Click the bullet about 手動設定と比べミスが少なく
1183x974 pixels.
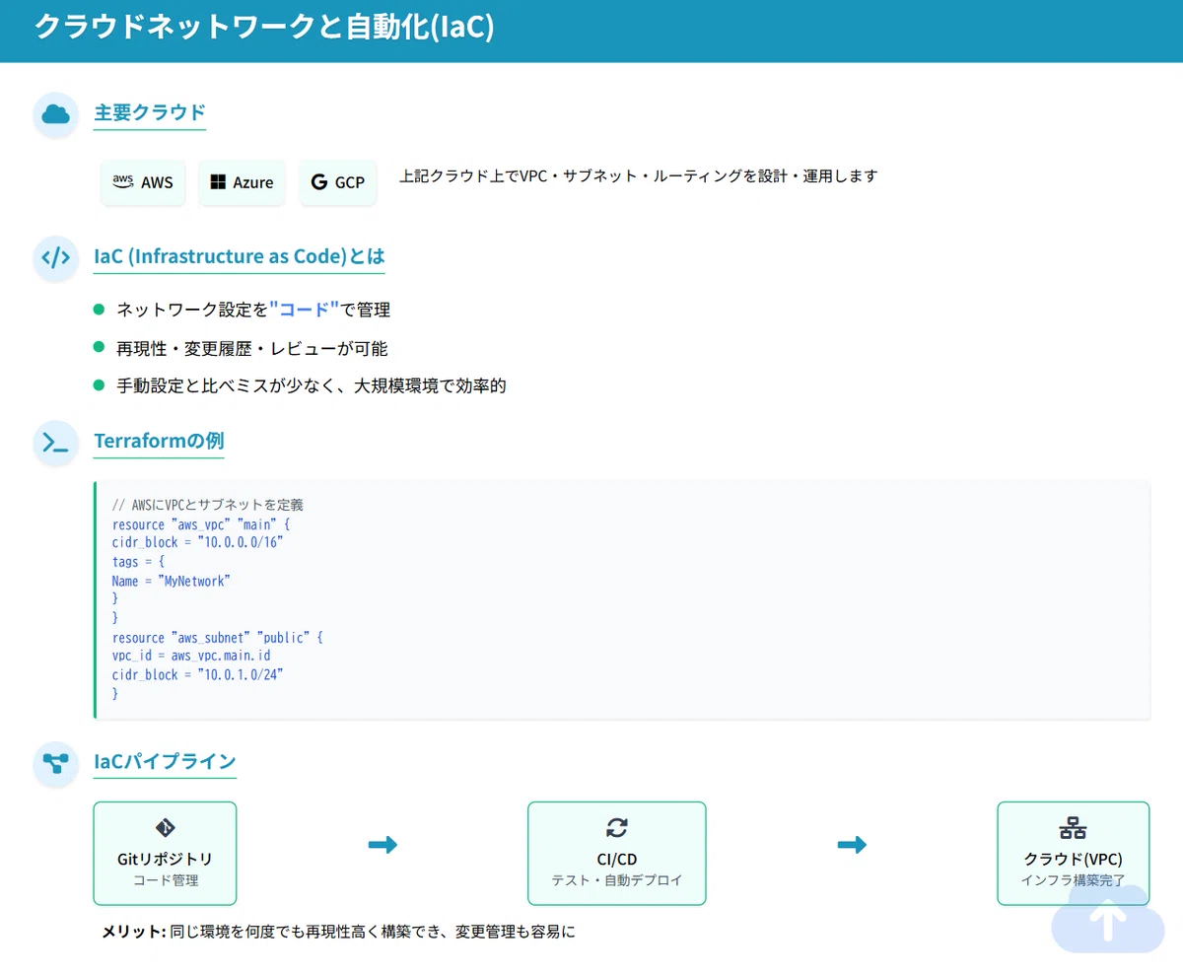312,385
